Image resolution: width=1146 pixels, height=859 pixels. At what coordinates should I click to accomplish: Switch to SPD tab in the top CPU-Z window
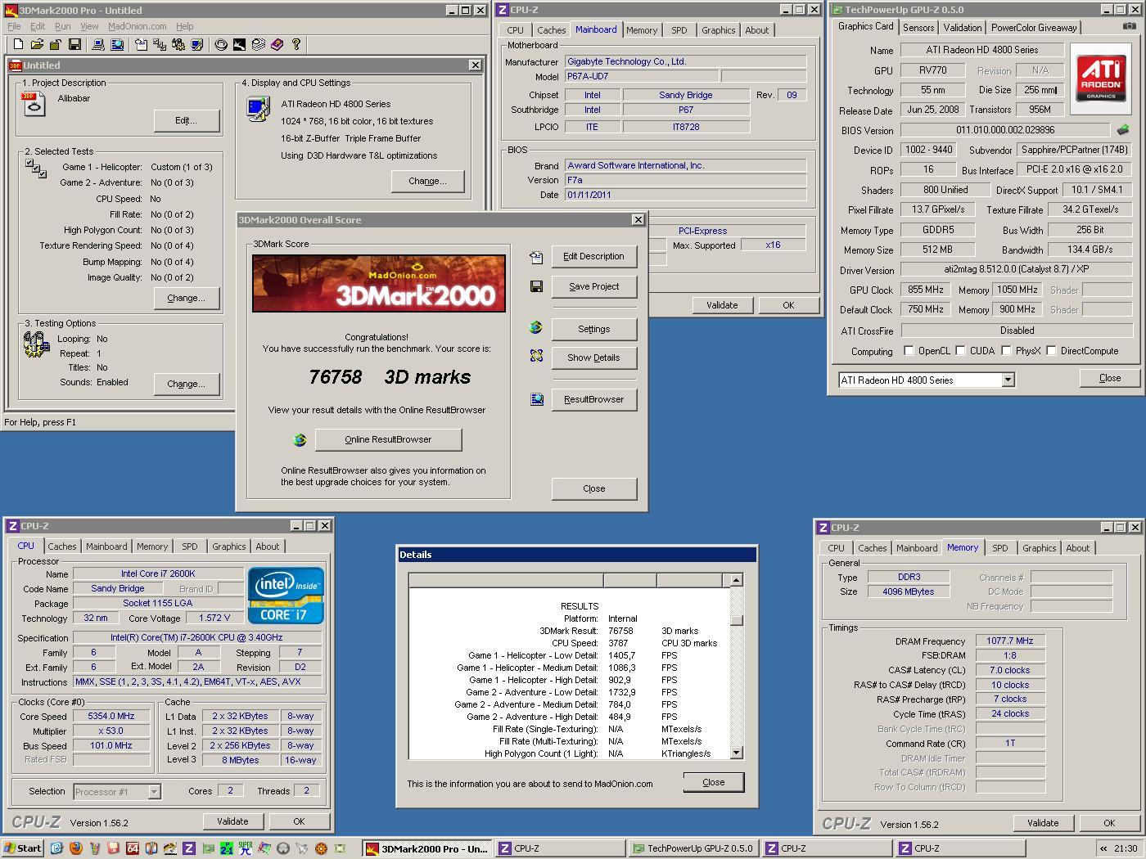[679, 30]
